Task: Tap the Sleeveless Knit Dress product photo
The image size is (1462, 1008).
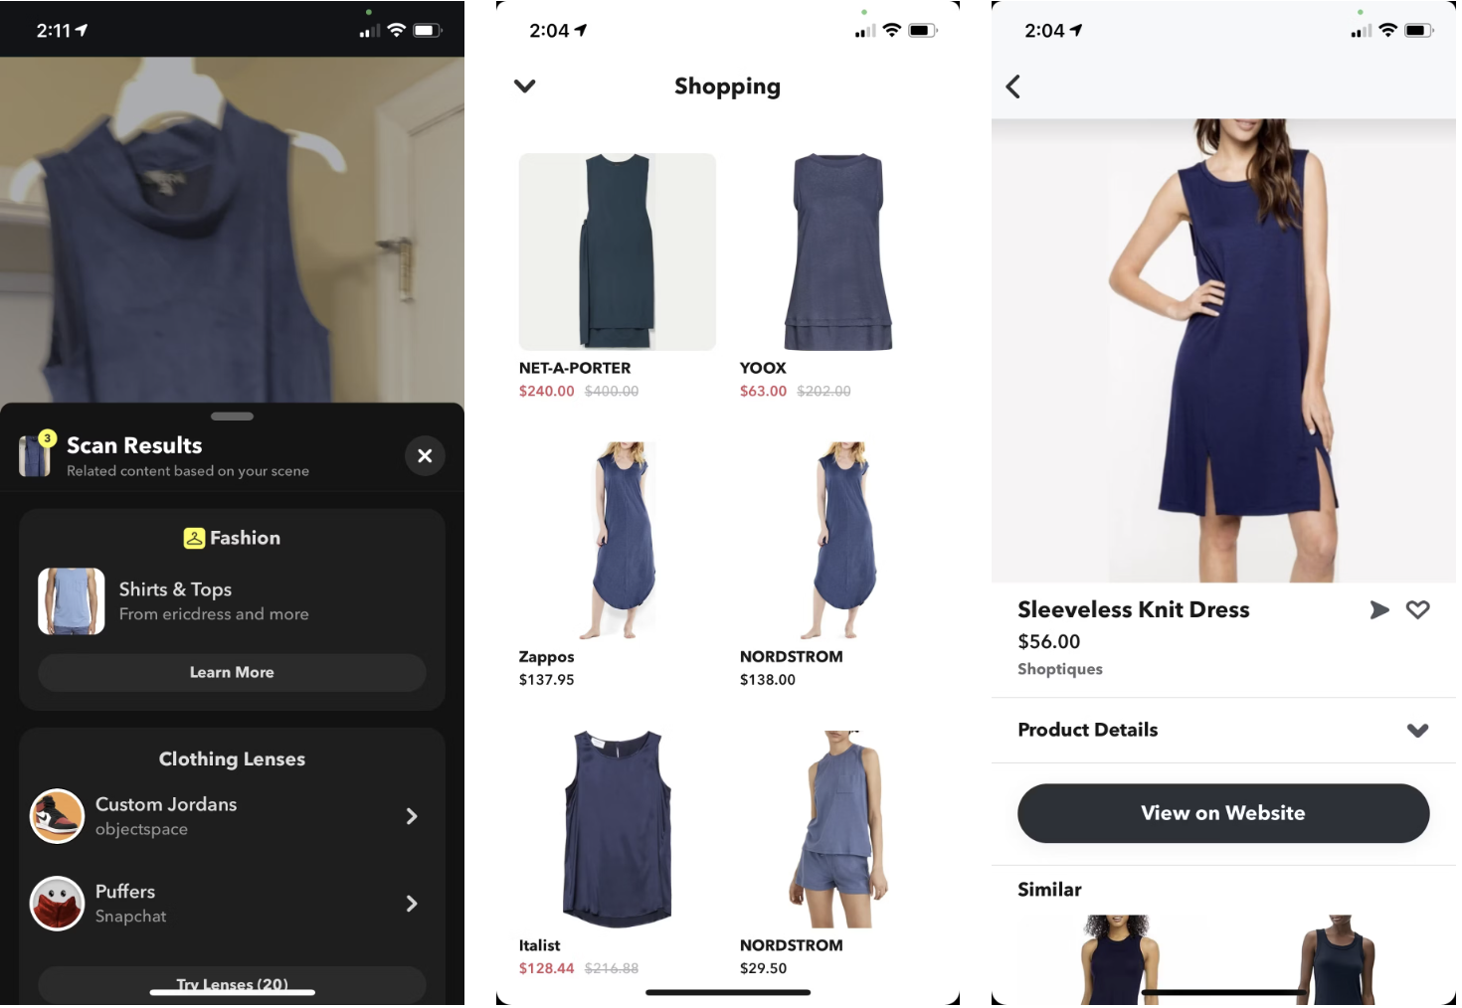Action: [x=1223, y=351]
